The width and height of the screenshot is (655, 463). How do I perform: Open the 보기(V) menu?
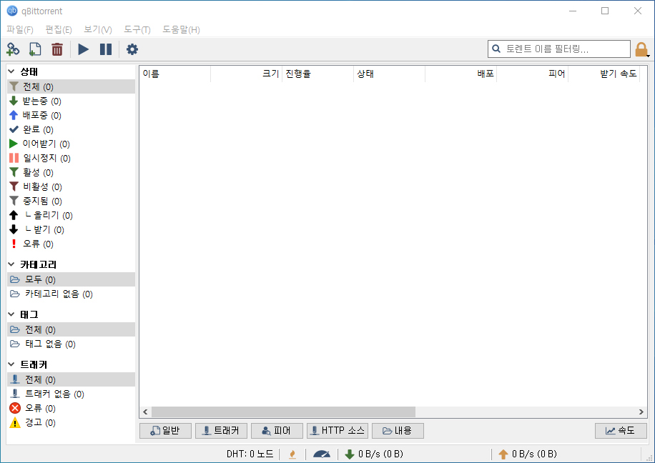point(98,29)
